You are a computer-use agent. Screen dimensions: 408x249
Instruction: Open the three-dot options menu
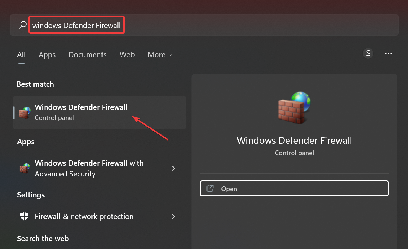[x=388, y=53]
